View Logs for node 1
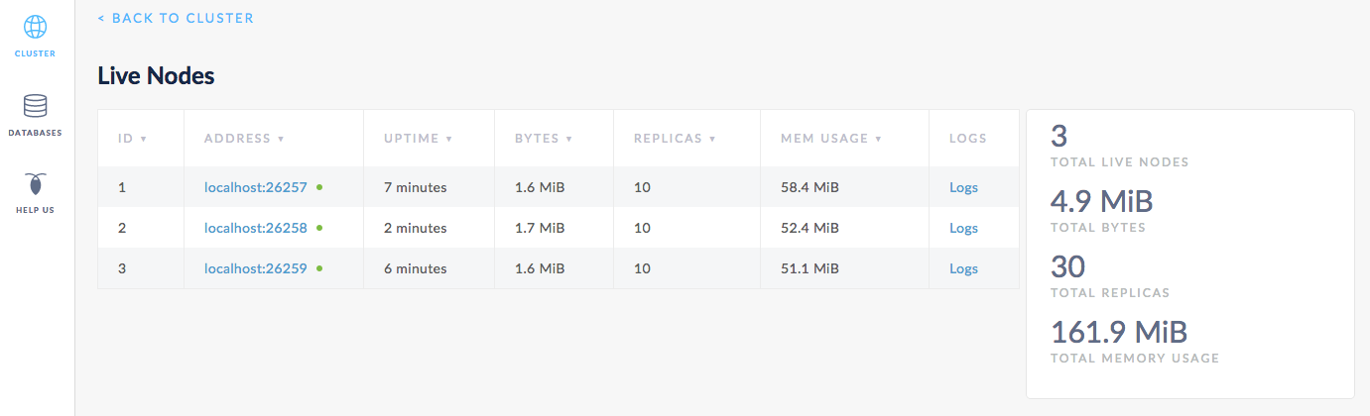1370x416 pixels. (963, 187)
